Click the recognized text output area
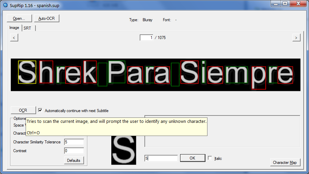 [222, 131]
